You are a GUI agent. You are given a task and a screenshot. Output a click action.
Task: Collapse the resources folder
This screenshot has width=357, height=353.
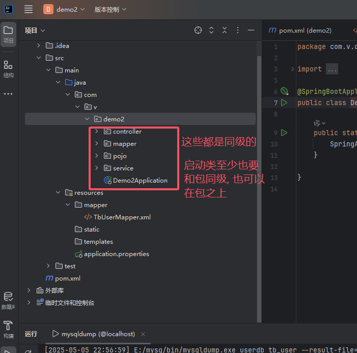58,192
